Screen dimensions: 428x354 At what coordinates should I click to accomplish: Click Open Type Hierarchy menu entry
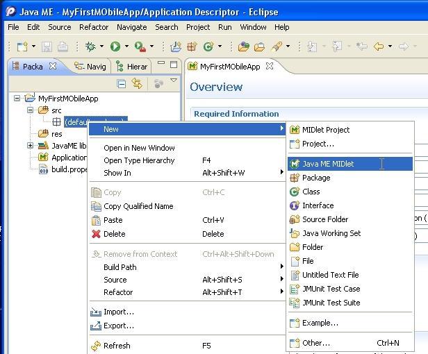pos(188,160)
